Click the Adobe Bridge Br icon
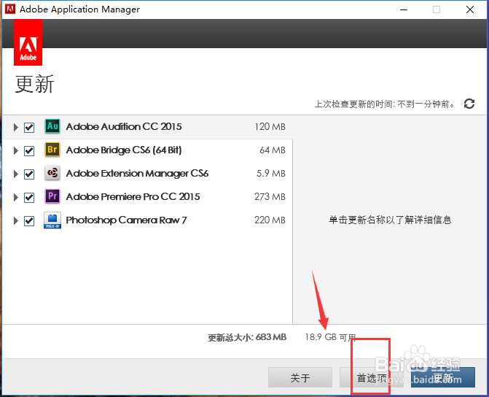489x397 pixels. pyautogui.click(x=52, y=150)
